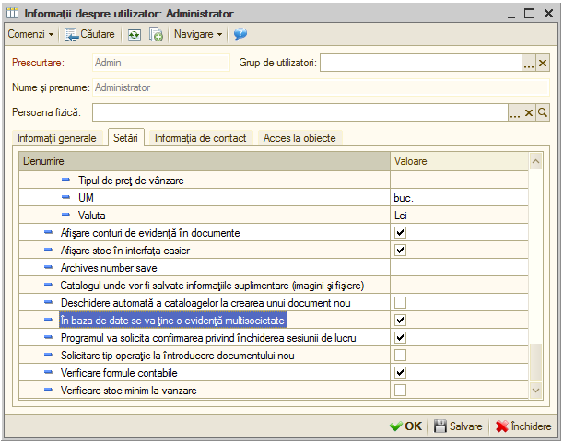Select the Valuta settings row
Image resolution: width=563 pixels, height=443 pixels.
coord(274,215)
